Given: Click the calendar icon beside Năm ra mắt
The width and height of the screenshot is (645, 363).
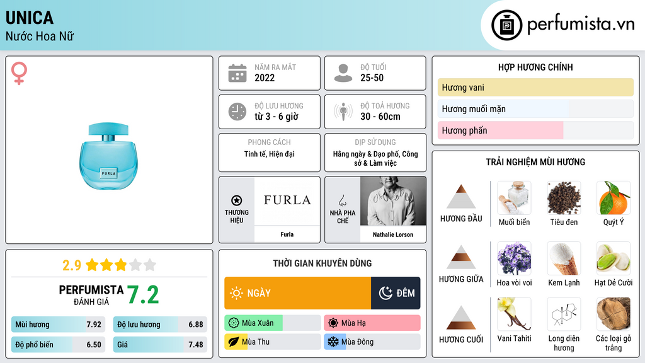Looking at the screenshot, I should (237, 73).
